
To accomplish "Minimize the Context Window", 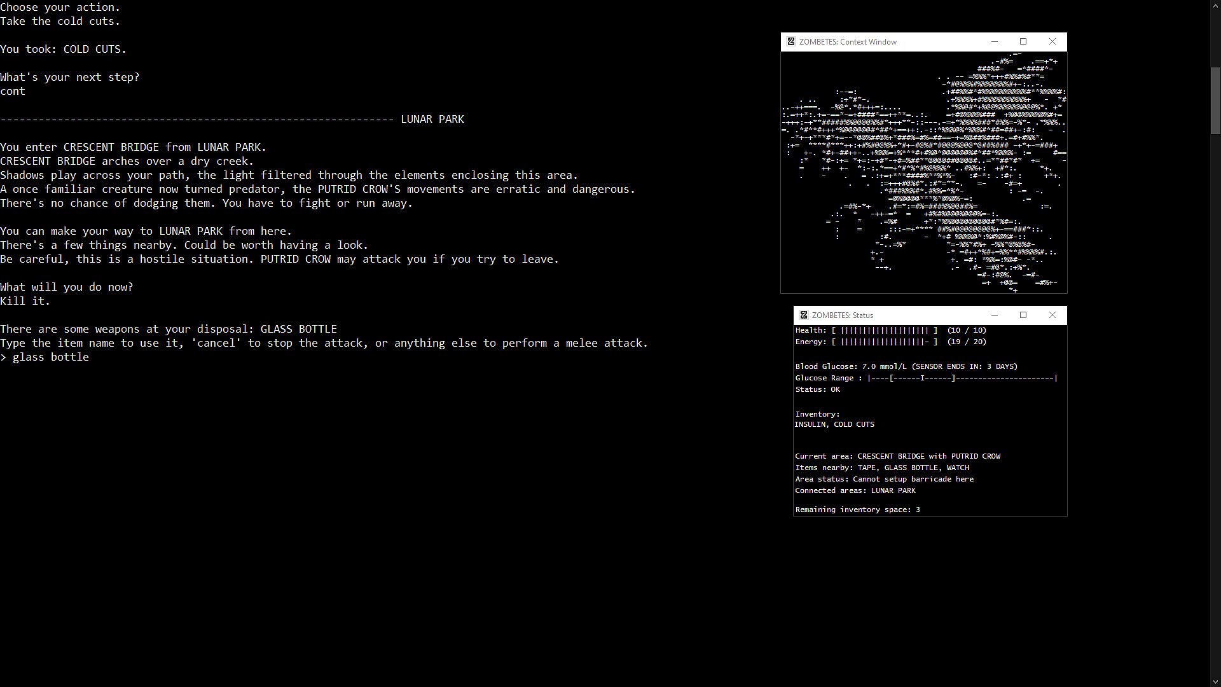I will click(x=995, y=42).
